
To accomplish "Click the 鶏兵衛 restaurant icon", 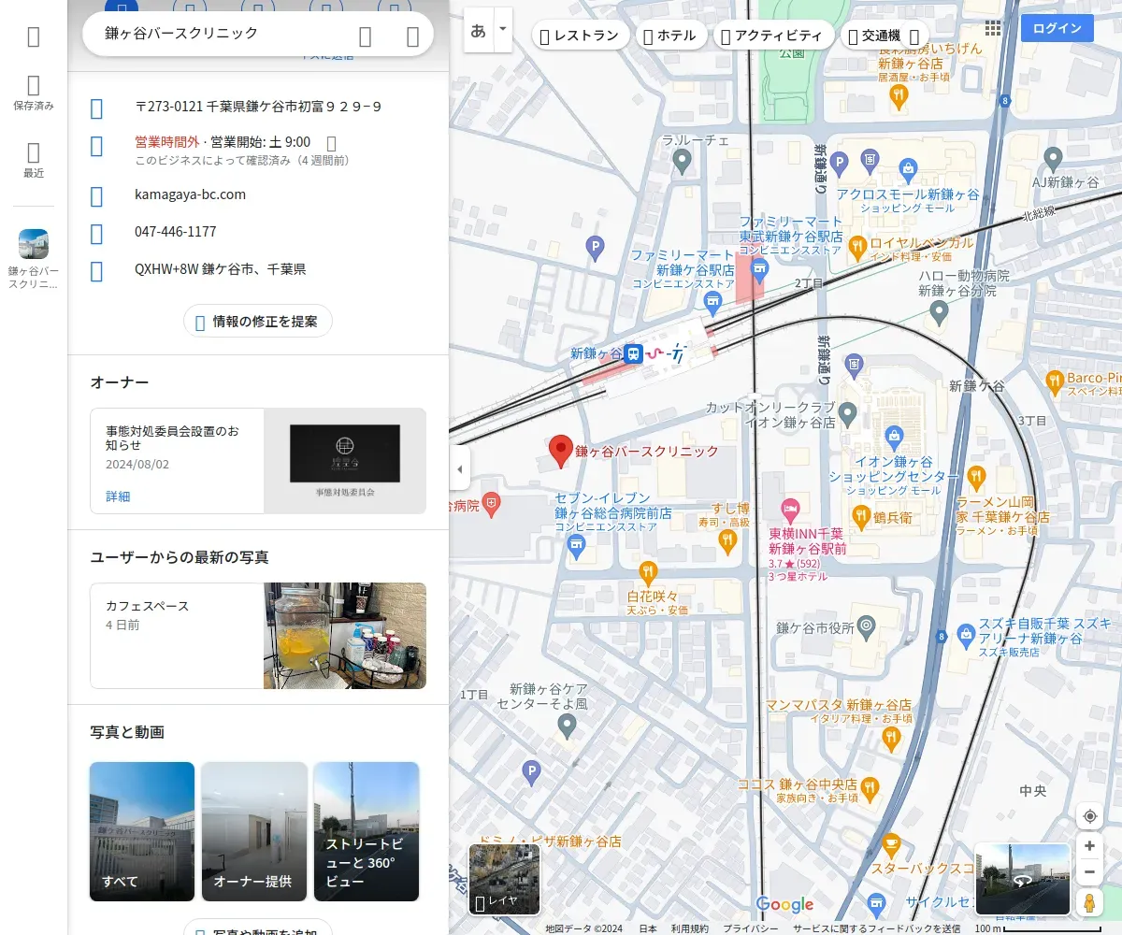I will [860, 515].
